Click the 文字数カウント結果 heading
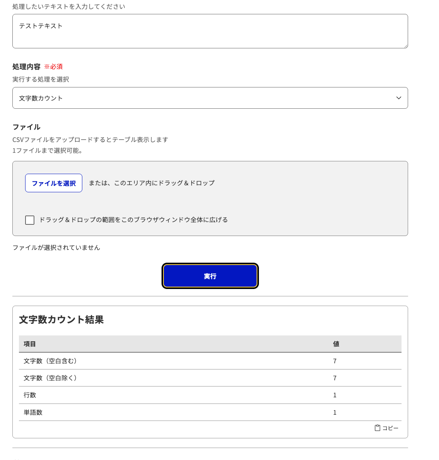439x460 pixels. (x=61, y=320)
